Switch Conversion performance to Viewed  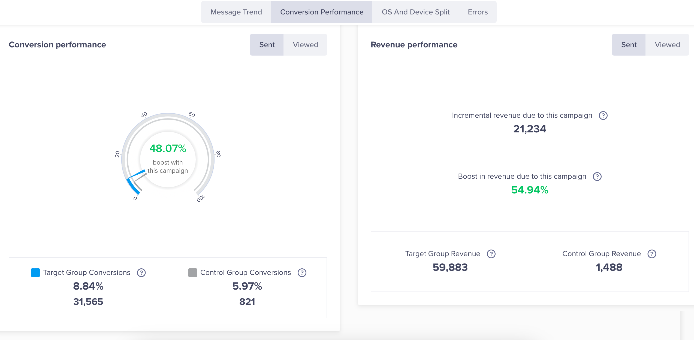(x=305, y=44)
